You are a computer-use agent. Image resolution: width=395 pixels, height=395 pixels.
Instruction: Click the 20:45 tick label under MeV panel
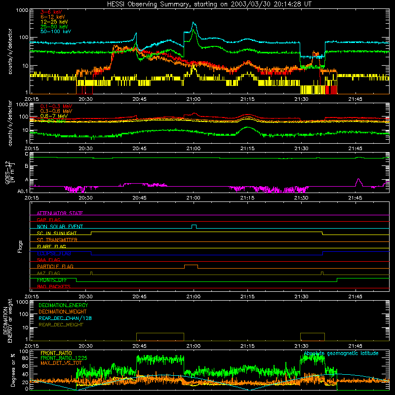click(139, 149)
